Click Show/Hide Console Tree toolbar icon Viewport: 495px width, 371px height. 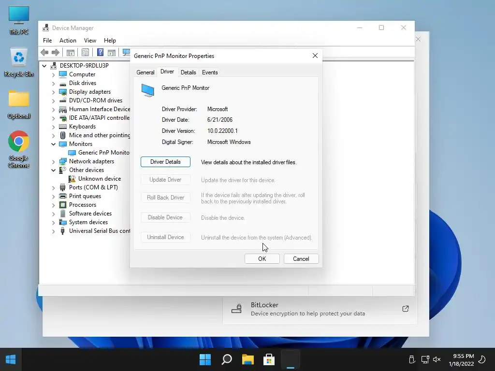click(x=71, y=52)
